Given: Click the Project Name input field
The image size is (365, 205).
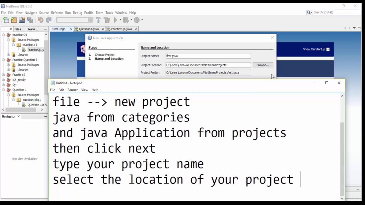Looking at the screenshot, I should click(x=208, y=56).
